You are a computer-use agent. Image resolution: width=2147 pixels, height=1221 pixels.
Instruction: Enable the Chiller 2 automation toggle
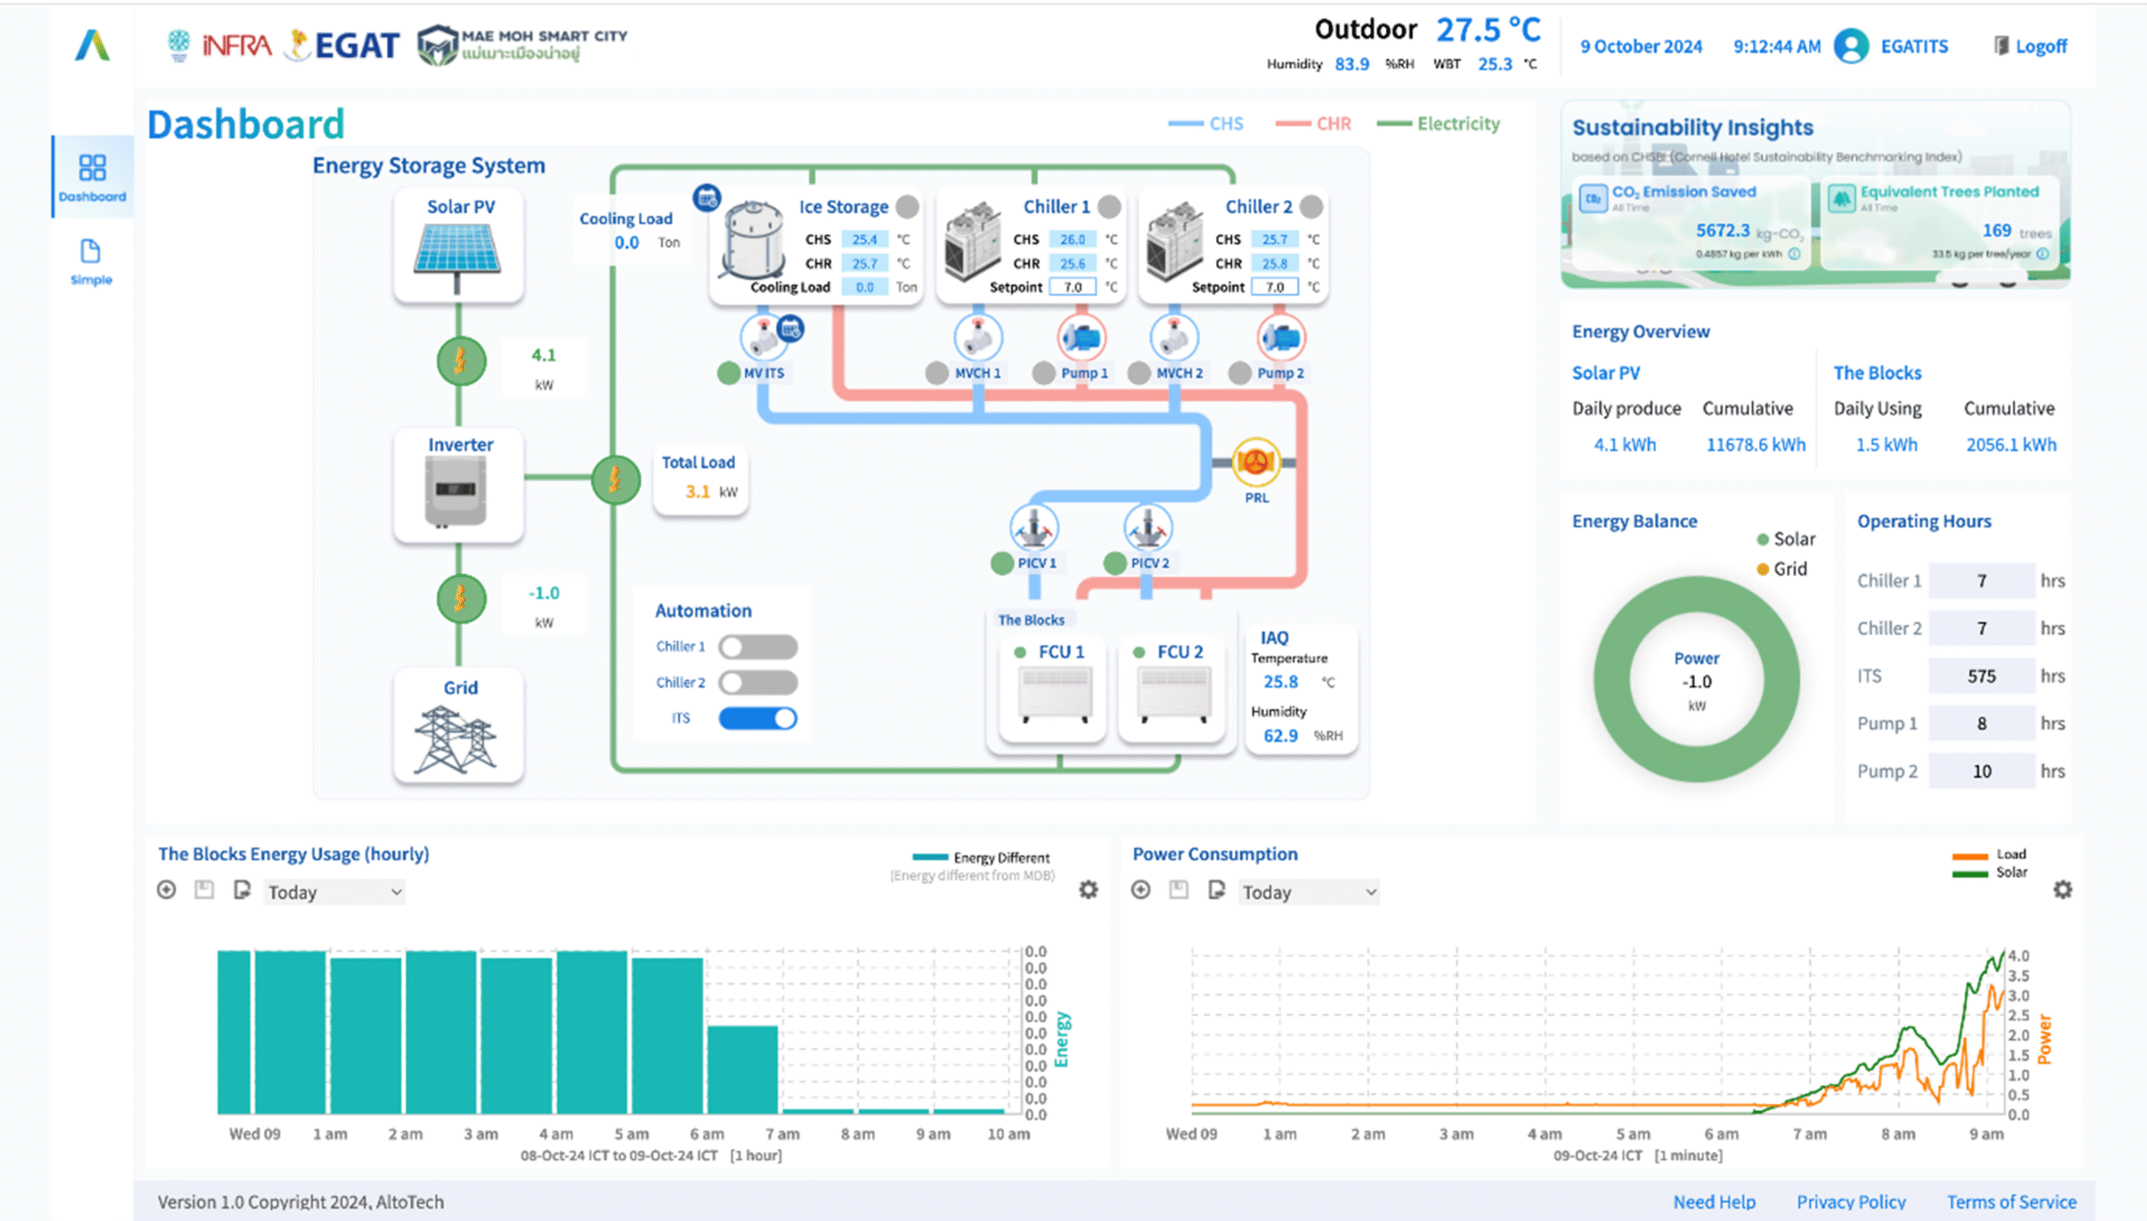coord(757,683)
